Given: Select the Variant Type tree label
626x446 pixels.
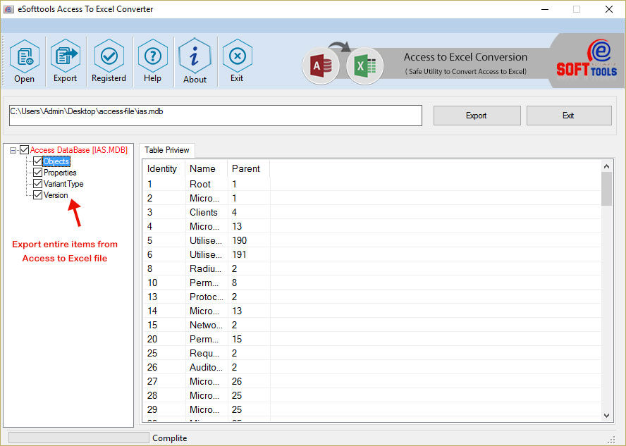Looking at the screenshot, I should [63, 183].
